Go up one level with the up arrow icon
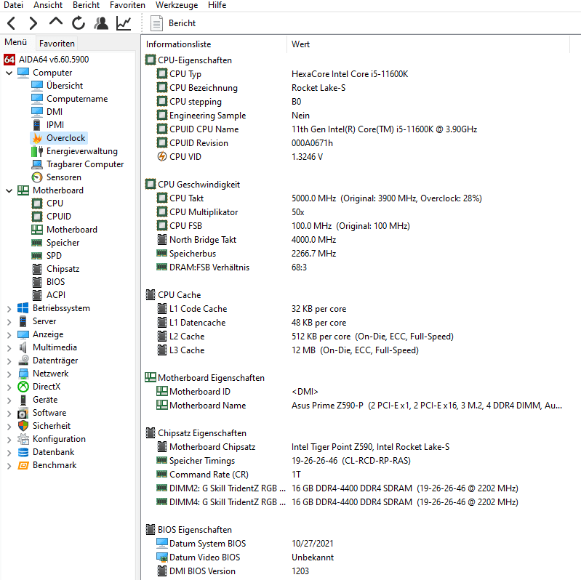The height and width of the screenshot is (580, 581). pos(56,22)
